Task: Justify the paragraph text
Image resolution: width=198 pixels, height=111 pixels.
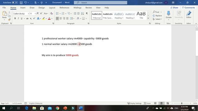Action: point(67,18)
